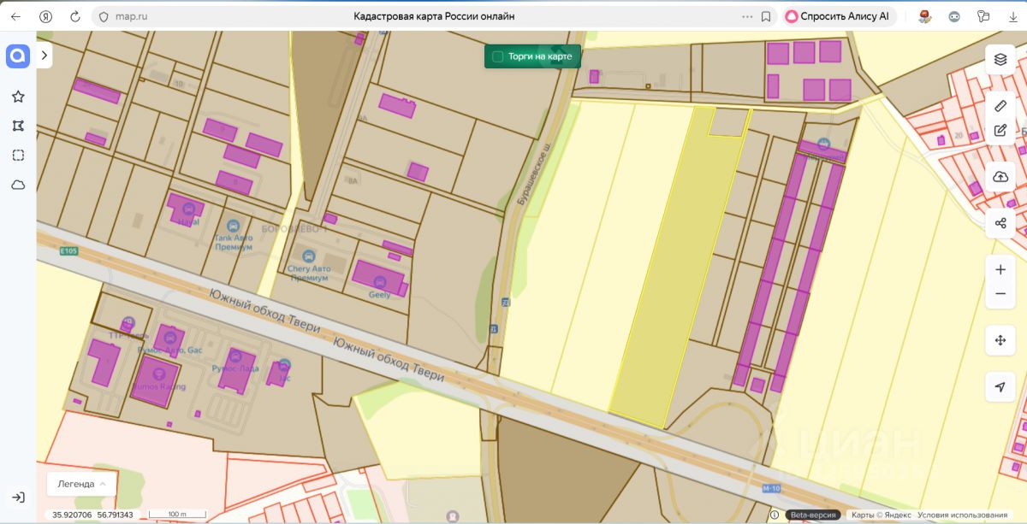Open the map layers panel

pyautogui.click(x=1000, y=59)
